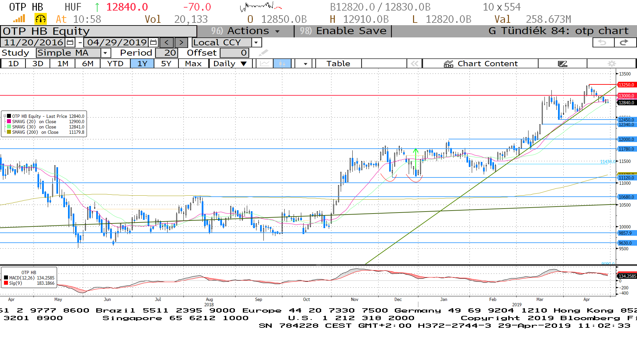The width and height of the screenshot is (637, 344).
Task: Switch to line chart style icon
Action: tap(264, 64)
